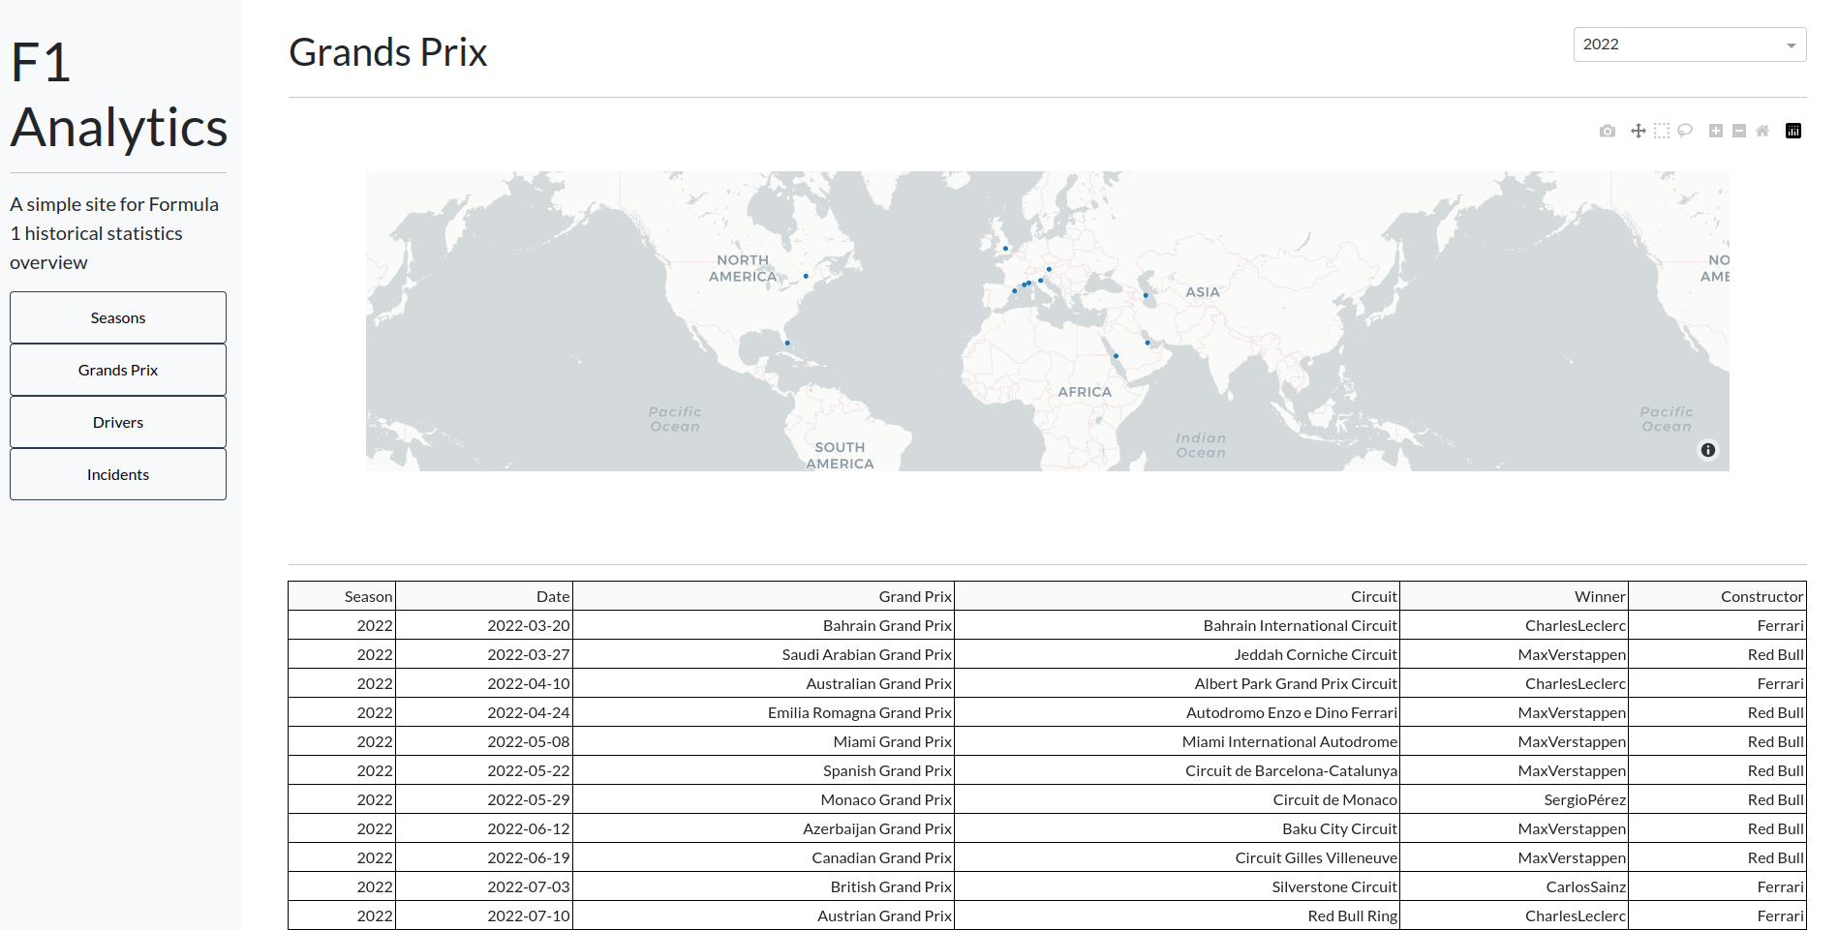Zoom in on the map with plus icon
1838x930 pixels.
[1716, 131]
